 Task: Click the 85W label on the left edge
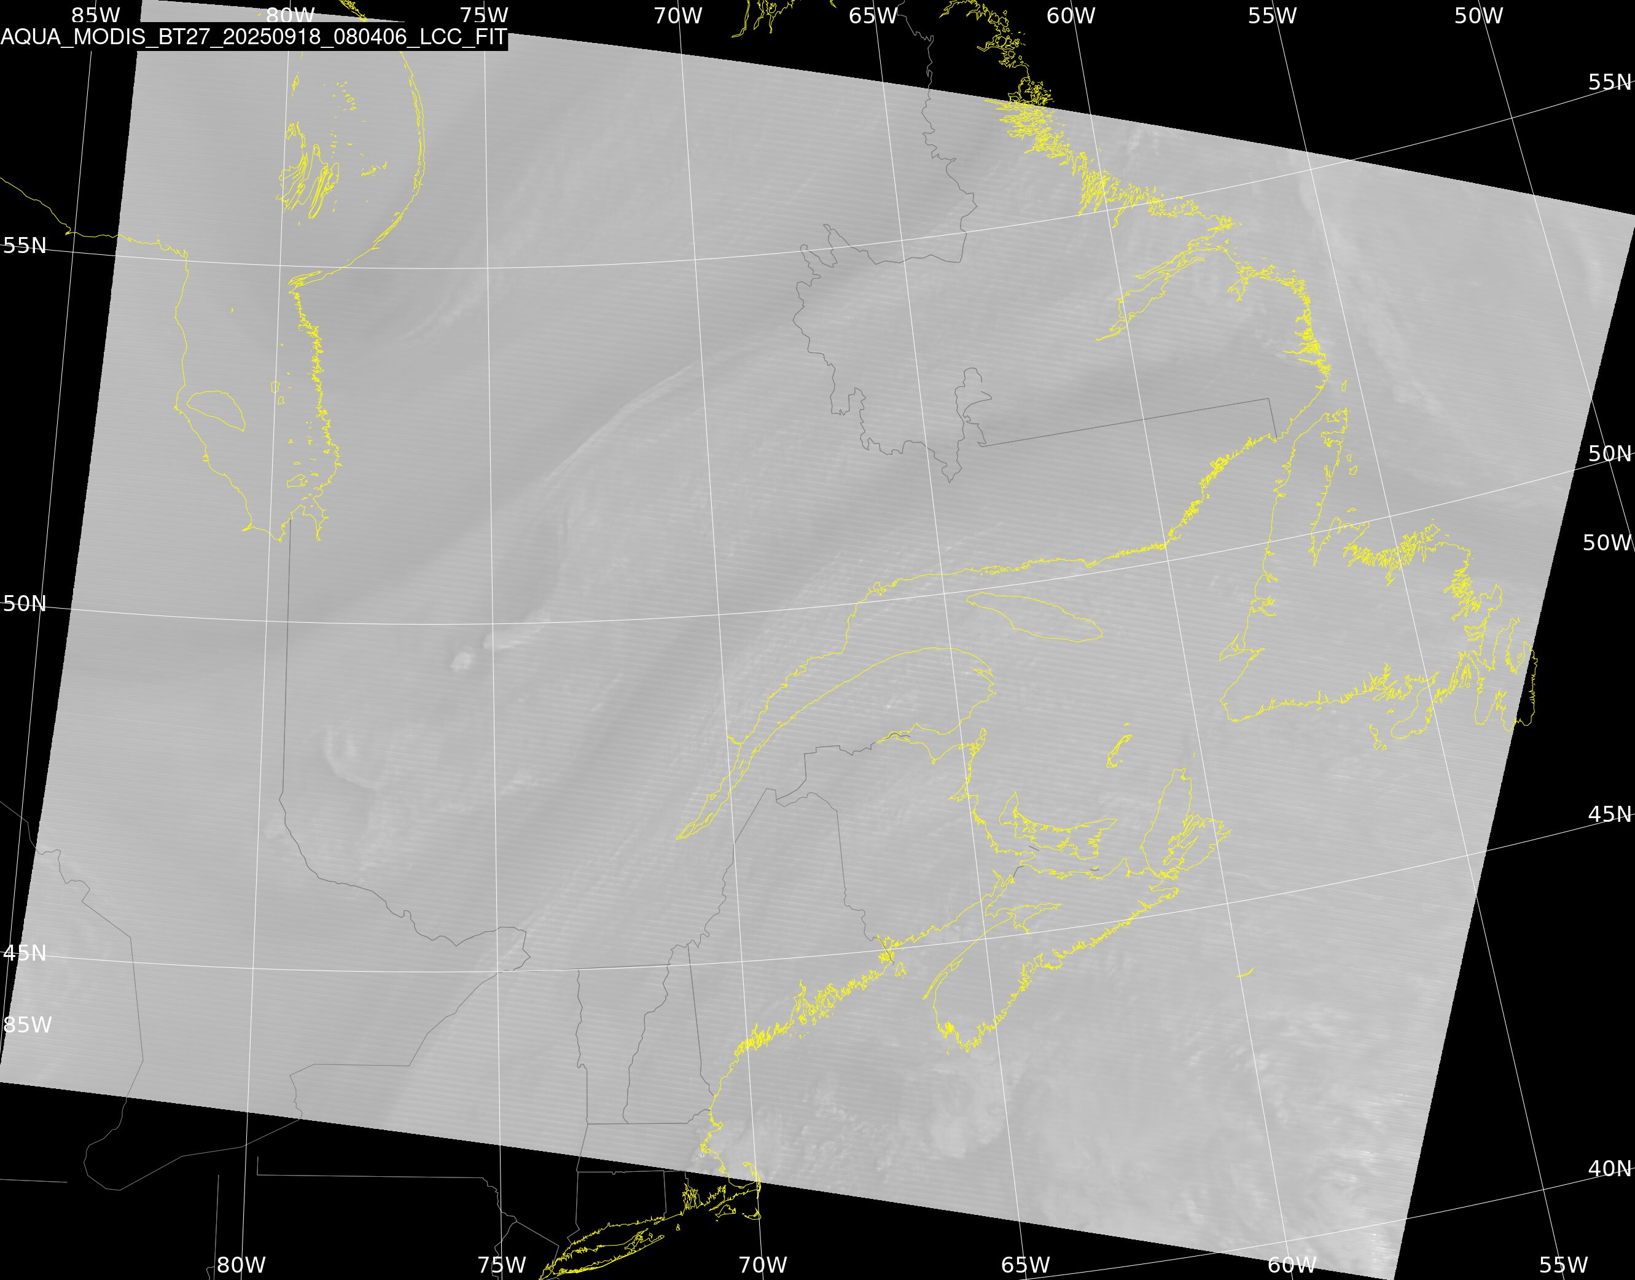click(x=28, y=1024)
